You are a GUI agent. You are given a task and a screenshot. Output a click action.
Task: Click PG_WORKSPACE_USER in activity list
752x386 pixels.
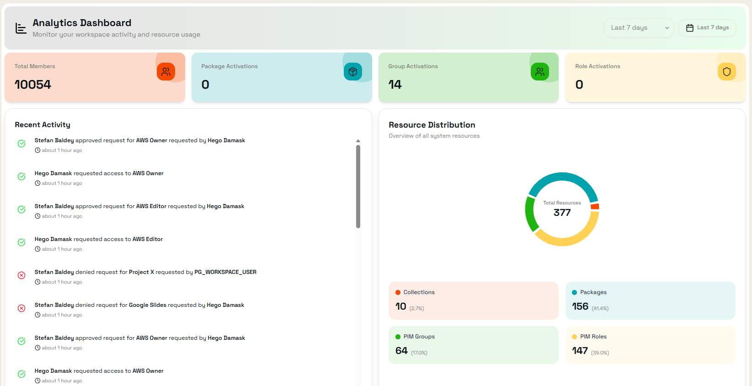pos(225,272)
